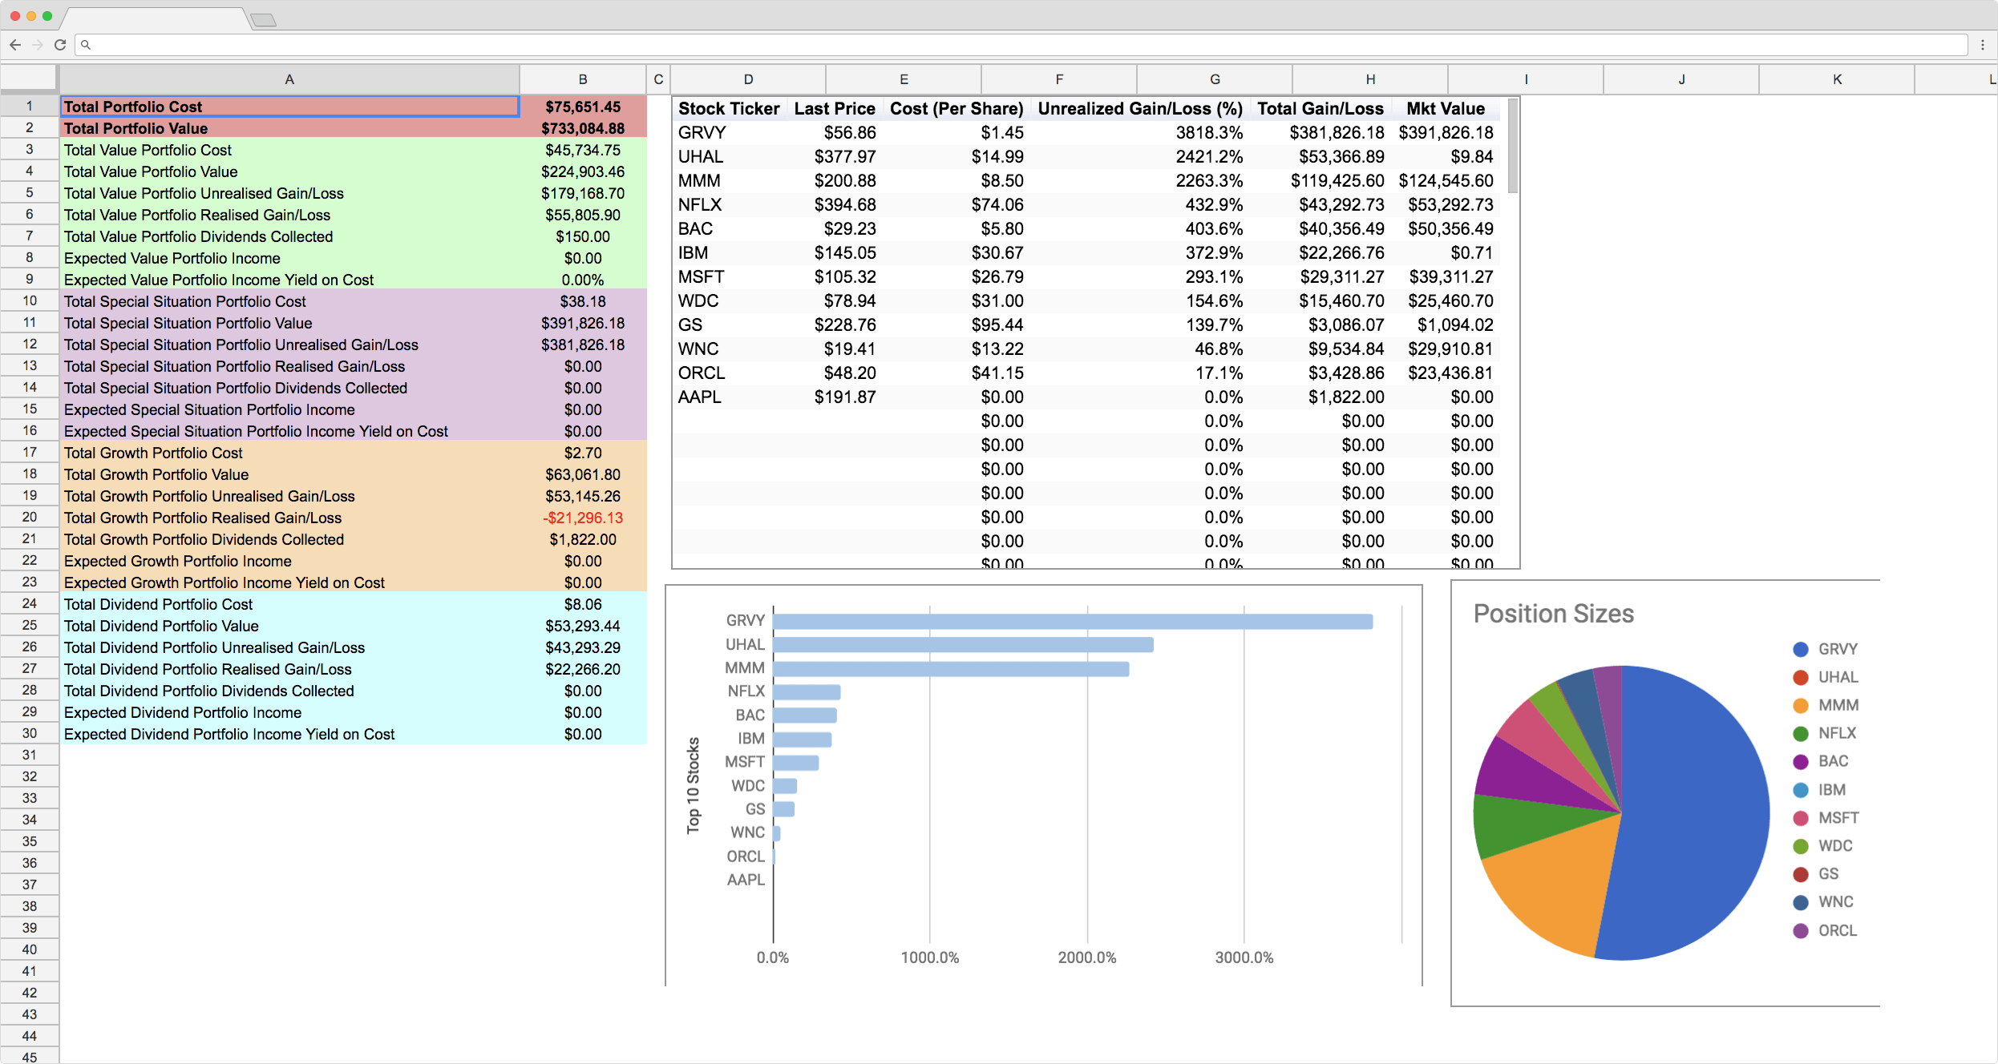Viewport: 1998px width, 1064px height.
Task: Click the GRVY bar in bar chart
Action: click(1071, 622)
